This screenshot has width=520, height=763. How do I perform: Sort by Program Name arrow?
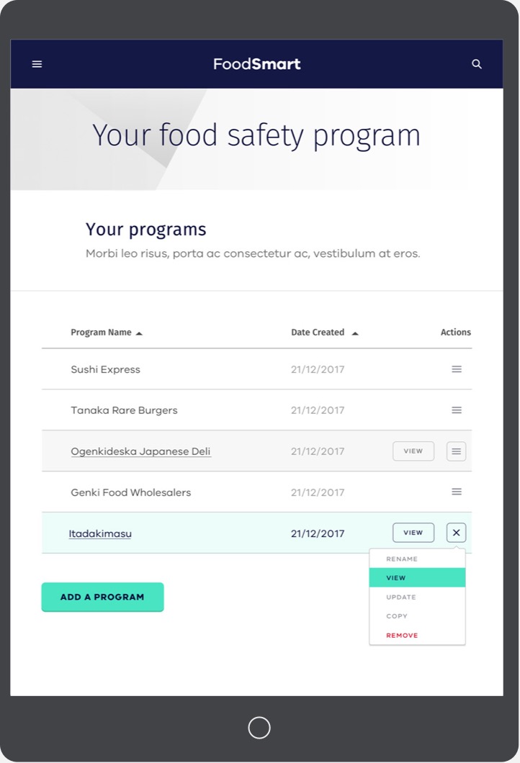click(x=139, y=333)
